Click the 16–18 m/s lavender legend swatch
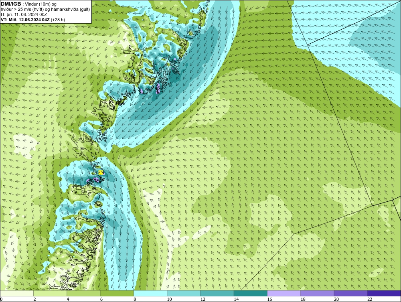This screenshot has width=401, height=302. [284, 293]
